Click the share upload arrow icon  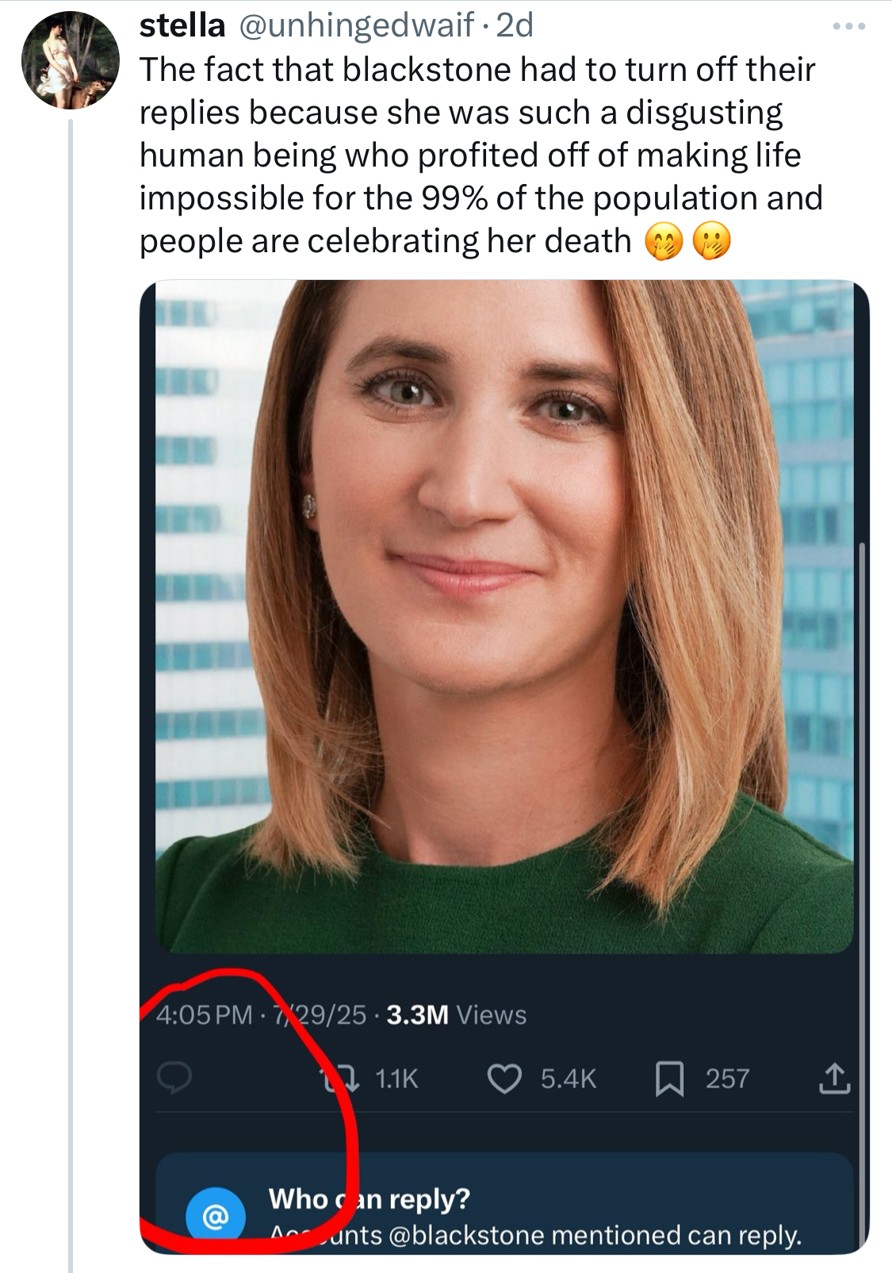(x=834, y=1079)
